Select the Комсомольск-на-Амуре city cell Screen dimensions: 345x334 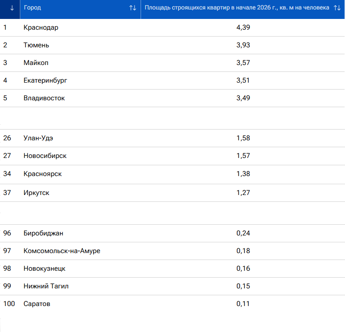click(62, 251)
